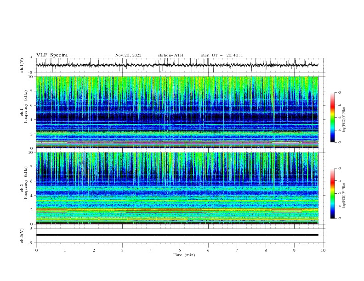The image size is (364, 281).
Task: Click the 'Time (min)' axis label
Action: tap(184, 255)
